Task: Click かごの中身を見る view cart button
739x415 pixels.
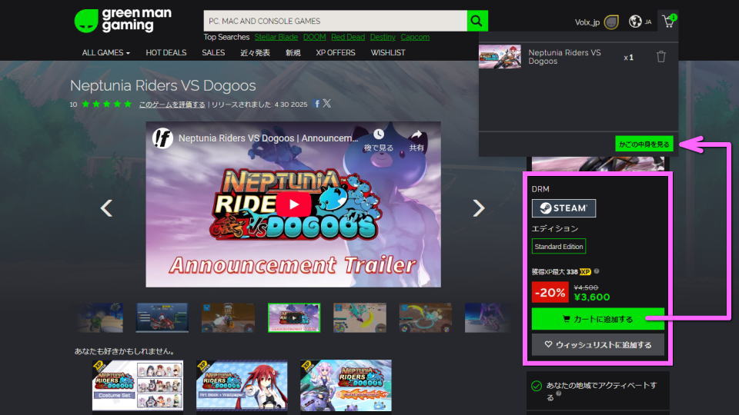Action: [644, 144]
